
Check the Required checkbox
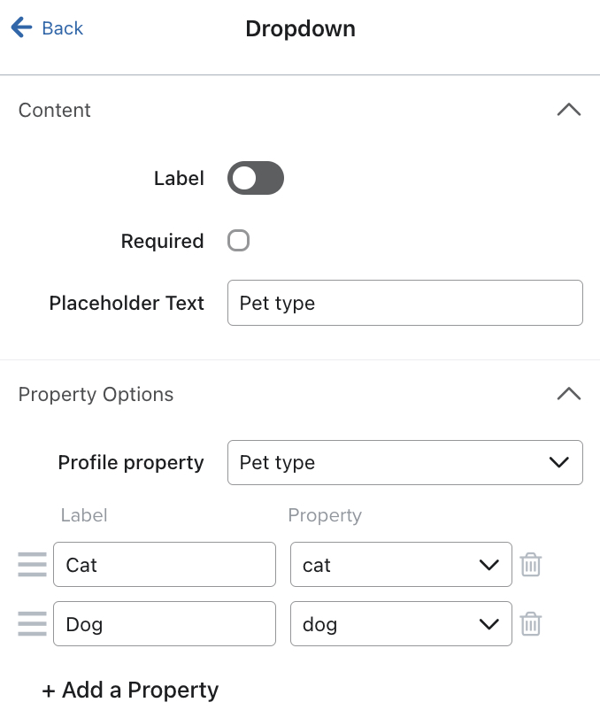point(238,240)
